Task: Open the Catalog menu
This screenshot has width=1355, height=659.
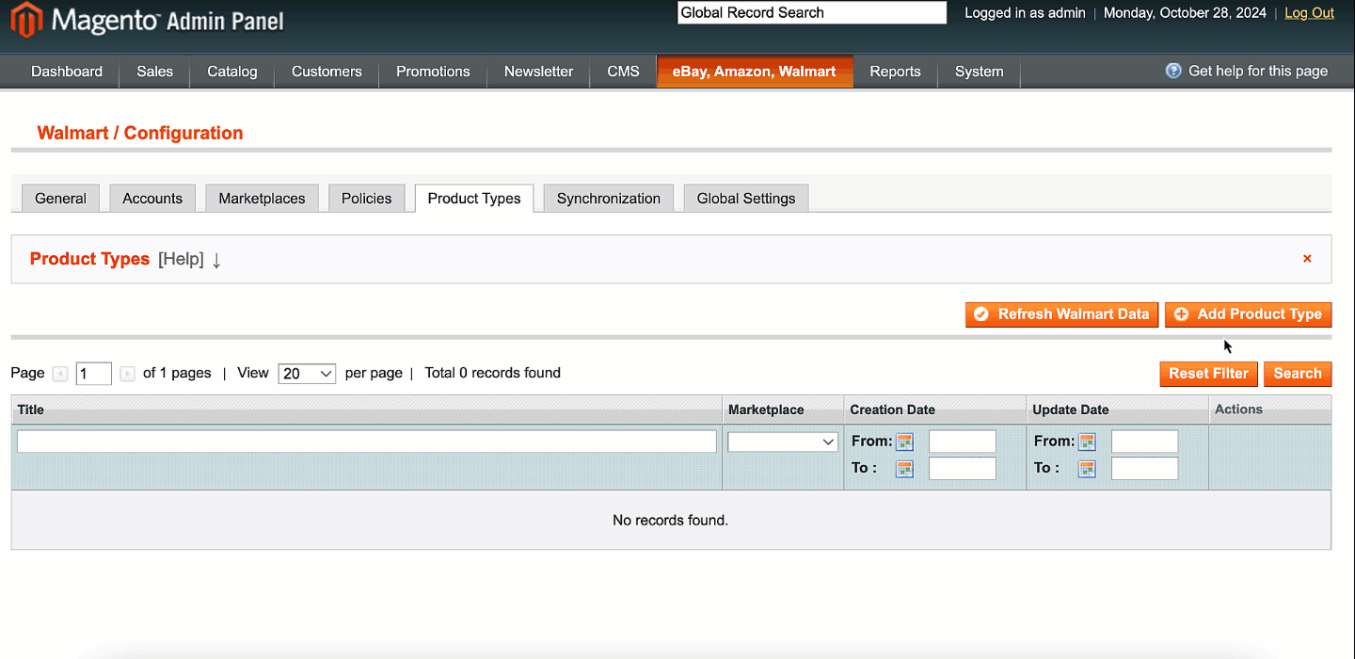Action: 231,72
